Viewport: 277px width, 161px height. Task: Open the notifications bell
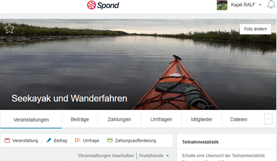[271, 4]
